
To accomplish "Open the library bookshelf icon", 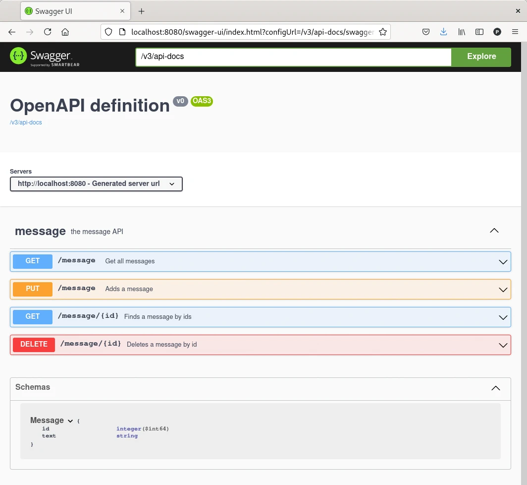I will [462, 32].
